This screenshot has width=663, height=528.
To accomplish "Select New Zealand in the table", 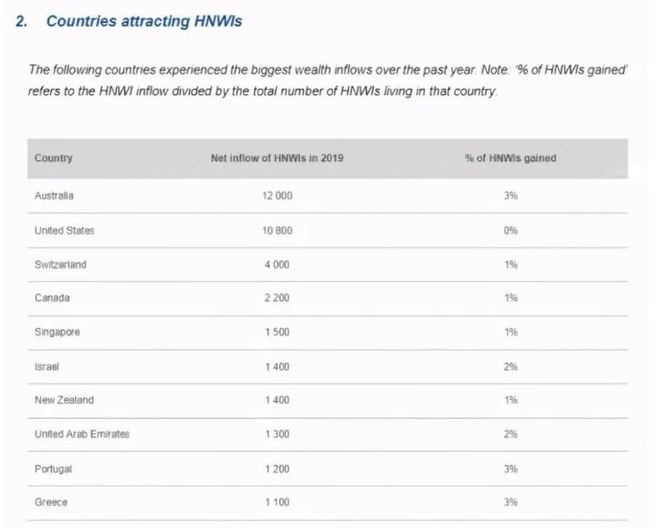I will point(64,400).
